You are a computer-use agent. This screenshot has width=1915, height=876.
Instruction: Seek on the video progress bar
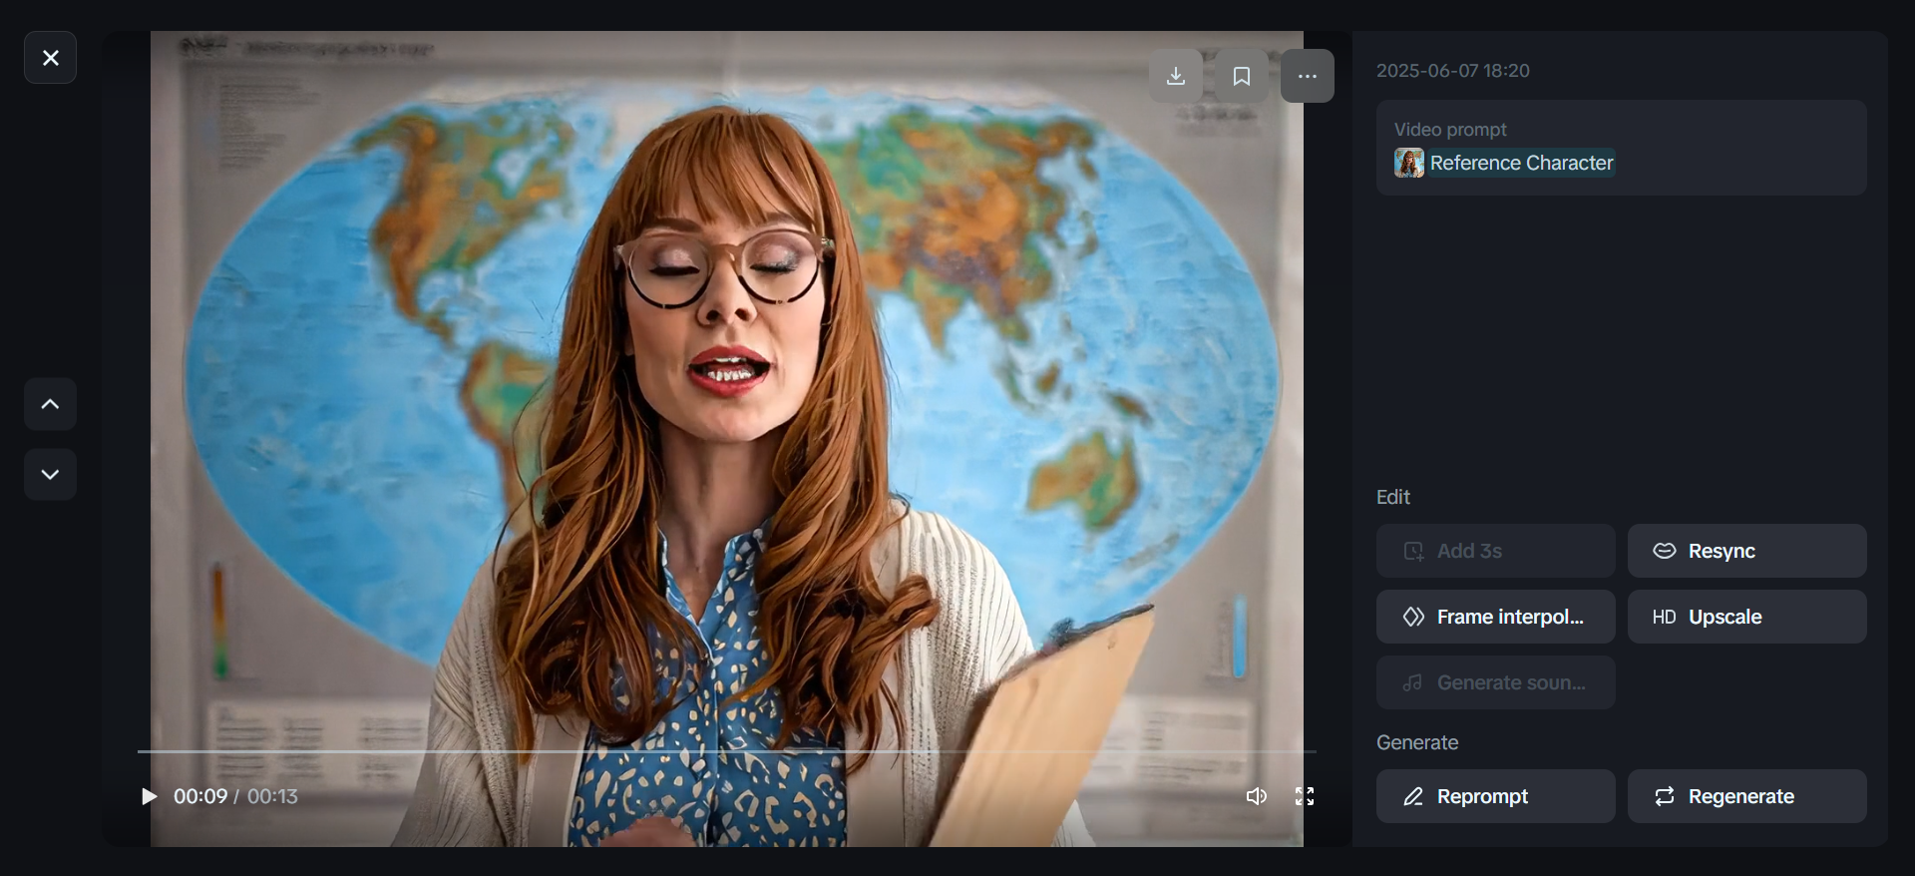coord(727,751)
